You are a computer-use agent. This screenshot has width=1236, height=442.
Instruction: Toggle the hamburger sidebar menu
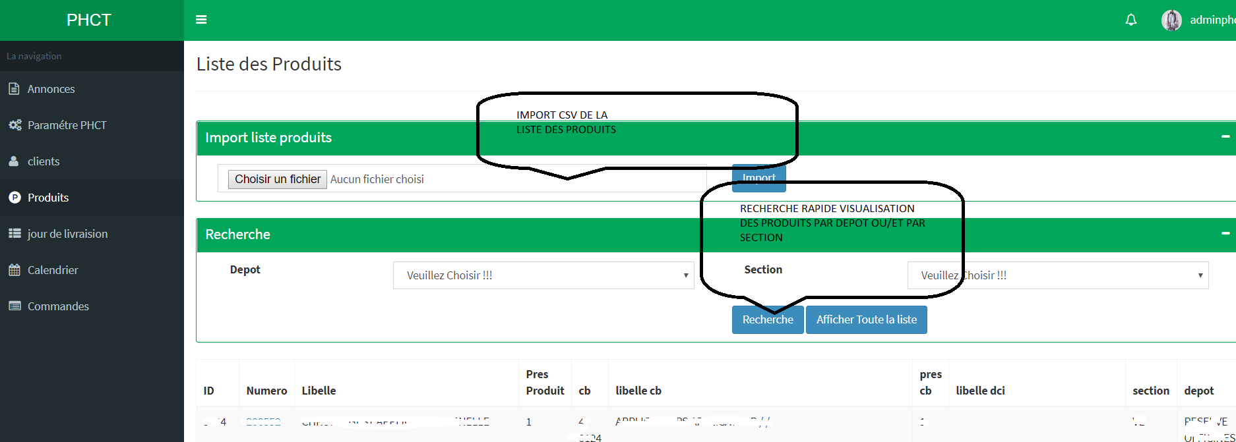pyautogui.click(x=201, y=20)
